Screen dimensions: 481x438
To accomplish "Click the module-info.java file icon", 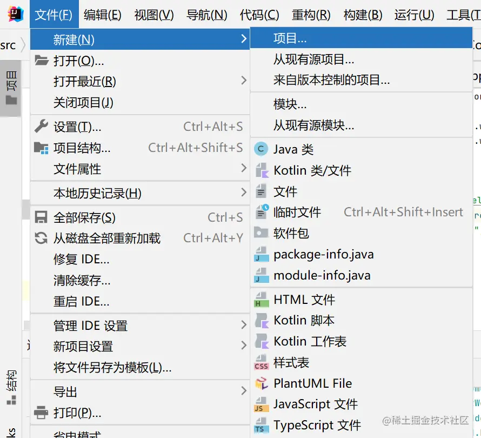I will [x=262, y=275].
